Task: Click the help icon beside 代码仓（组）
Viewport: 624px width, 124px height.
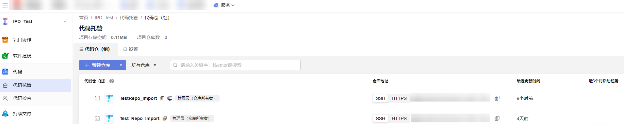Action: tap(112, 81)
